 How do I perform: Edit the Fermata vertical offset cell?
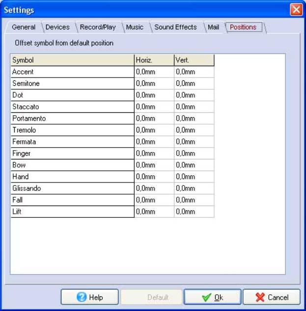pos(194,142)
